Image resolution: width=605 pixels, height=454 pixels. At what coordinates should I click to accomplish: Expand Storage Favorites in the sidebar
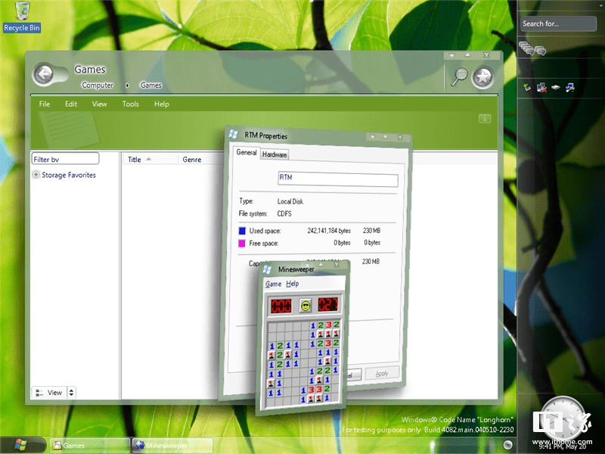(x=36, y=175)
